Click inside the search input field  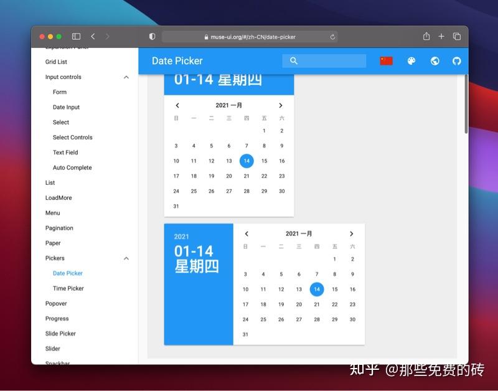[x=330, y=60]
